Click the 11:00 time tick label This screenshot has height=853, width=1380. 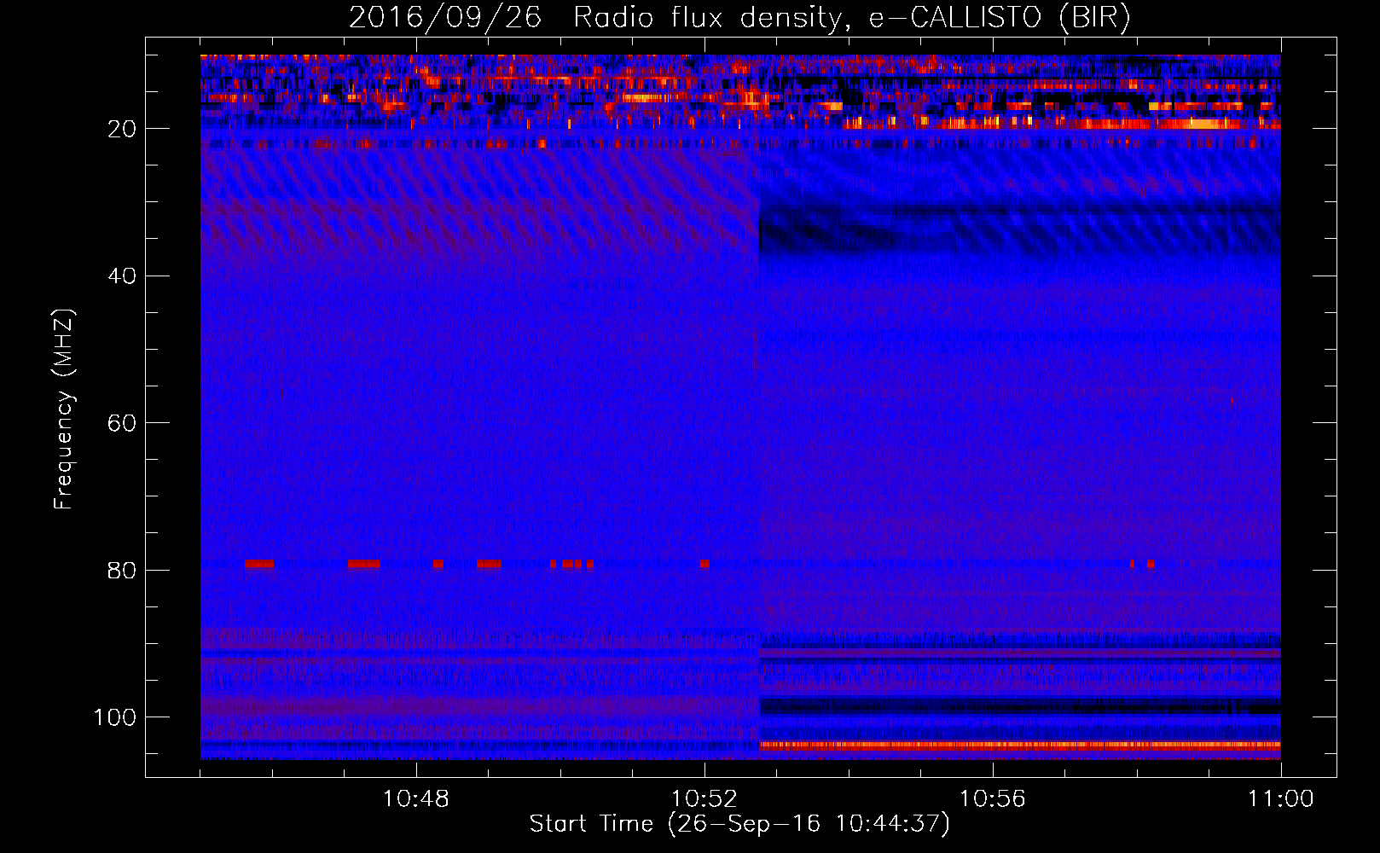coord(1281,799)
